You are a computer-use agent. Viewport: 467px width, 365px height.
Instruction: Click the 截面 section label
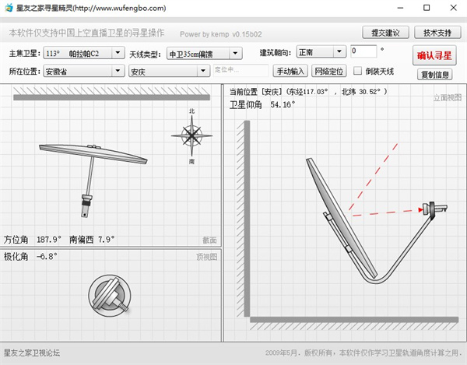point(209,240)
